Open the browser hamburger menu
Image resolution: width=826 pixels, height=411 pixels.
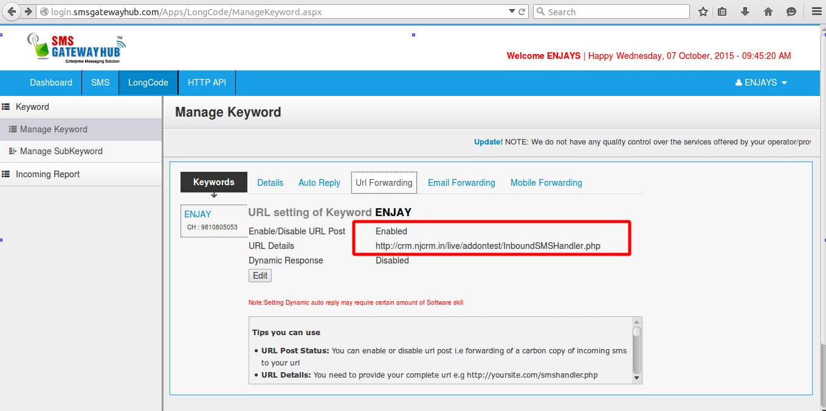(x=816, y=12)
